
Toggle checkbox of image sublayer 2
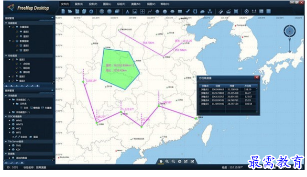[x=17, y=50]
